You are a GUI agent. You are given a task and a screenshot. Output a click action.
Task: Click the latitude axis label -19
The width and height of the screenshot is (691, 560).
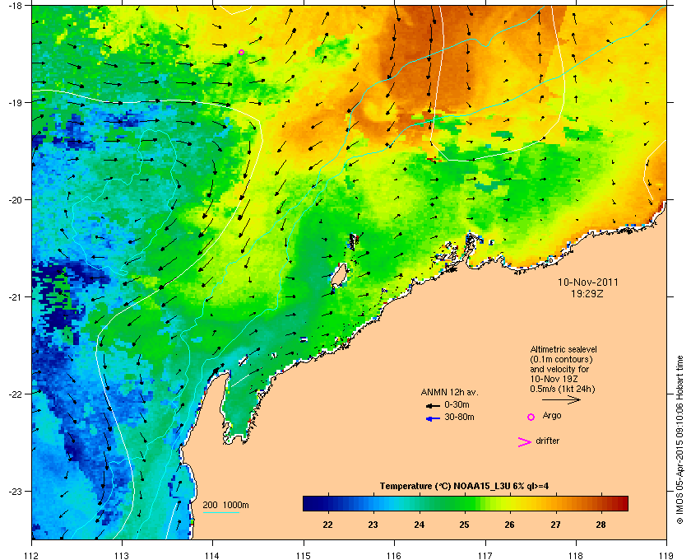(x=16, y=103)
